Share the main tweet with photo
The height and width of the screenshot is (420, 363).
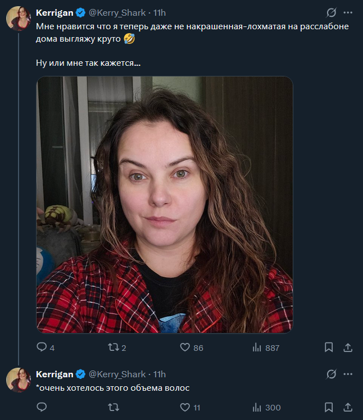point(347,347)
